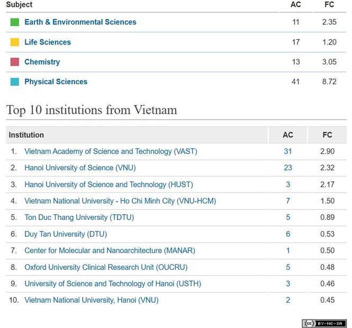The width and height of the screenshot is (352, 328).
Task: Click the AC count 3 for USTH
Action: click(288, 284)
